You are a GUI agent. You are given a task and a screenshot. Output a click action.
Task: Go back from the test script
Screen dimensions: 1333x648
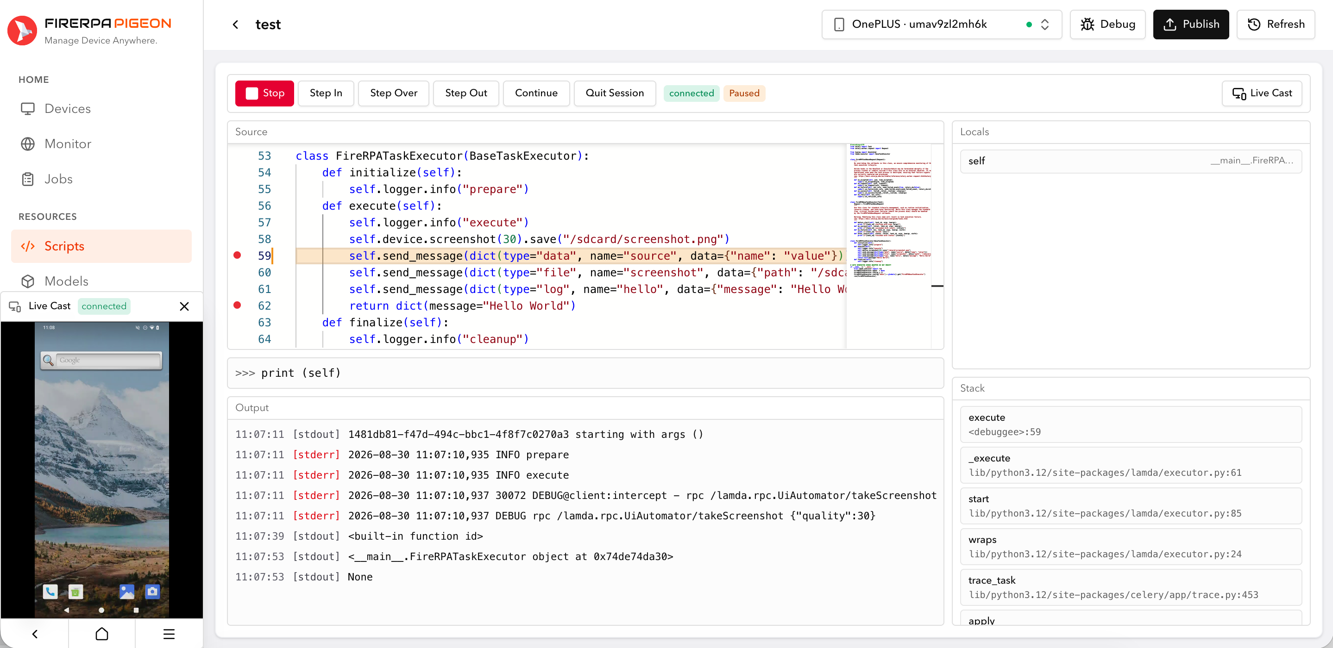(x=235, y=25)
